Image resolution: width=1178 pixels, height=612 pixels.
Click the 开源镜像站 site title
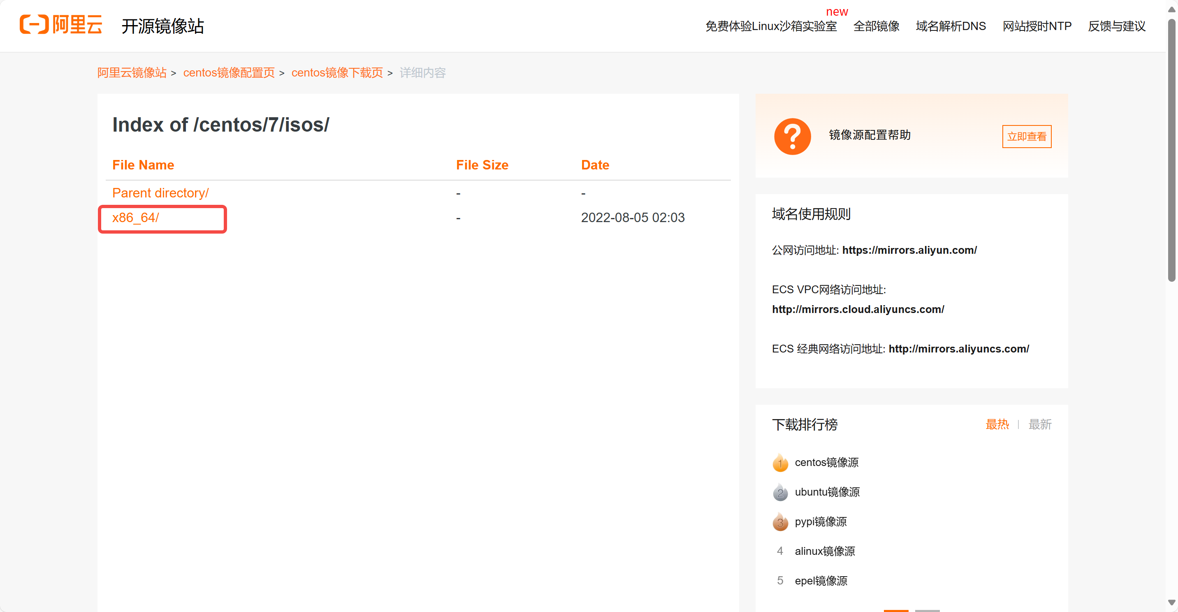click(163, 26)
